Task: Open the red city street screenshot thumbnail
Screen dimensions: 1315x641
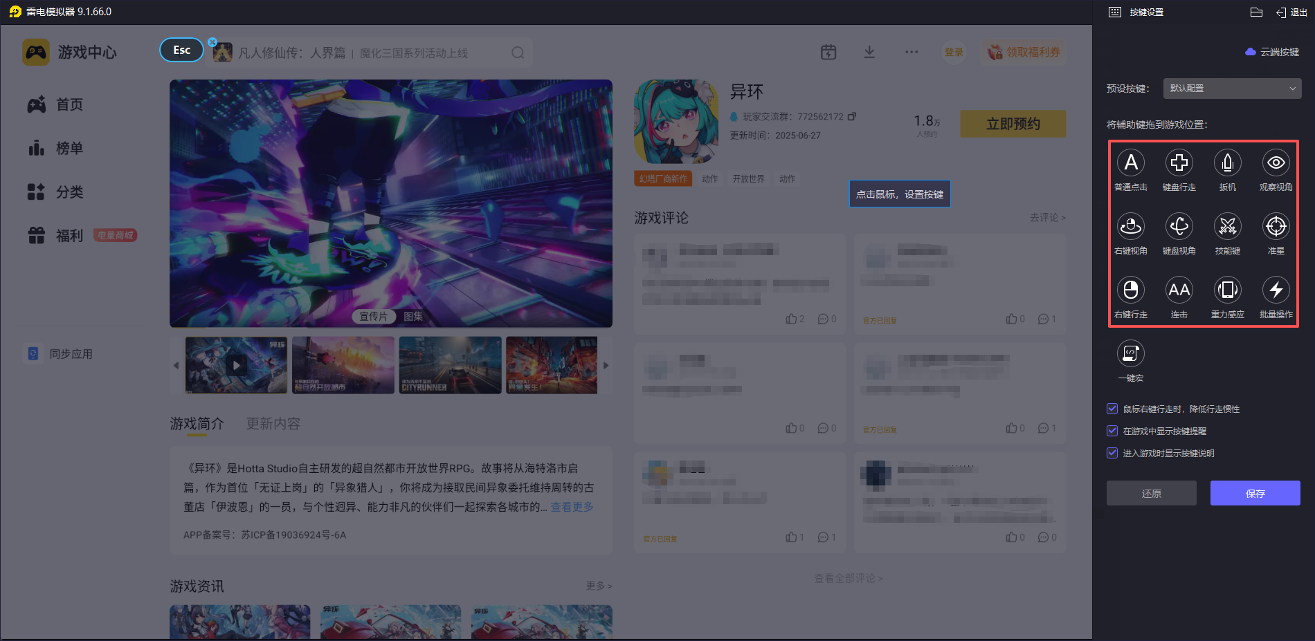Action: pyautogui.click(x=552, y=365)
